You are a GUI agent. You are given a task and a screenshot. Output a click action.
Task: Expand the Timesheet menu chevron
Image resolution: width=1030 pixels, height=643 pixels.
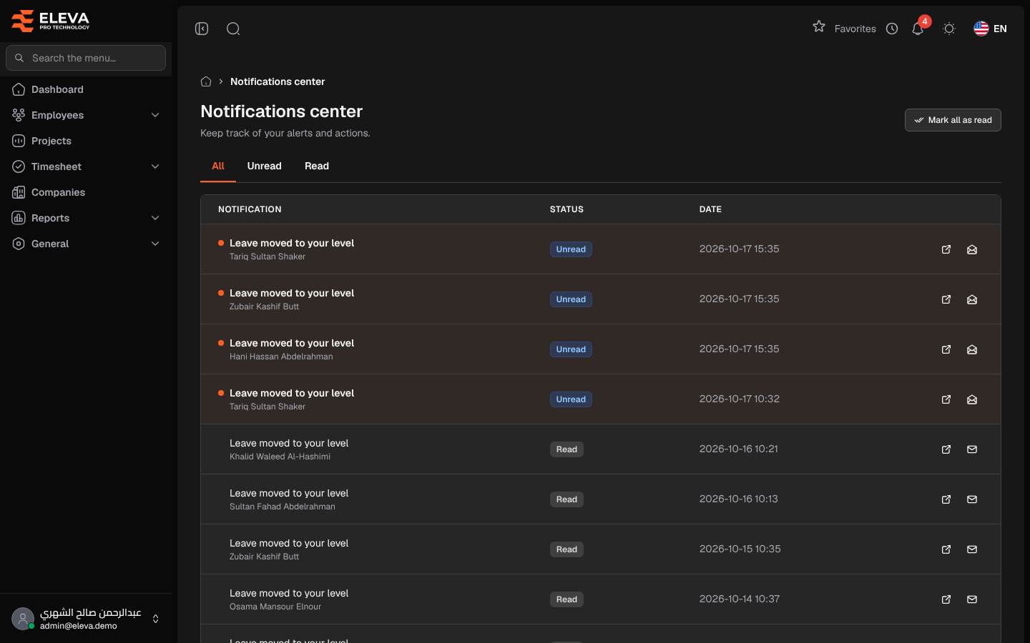[x=155, y=166]
